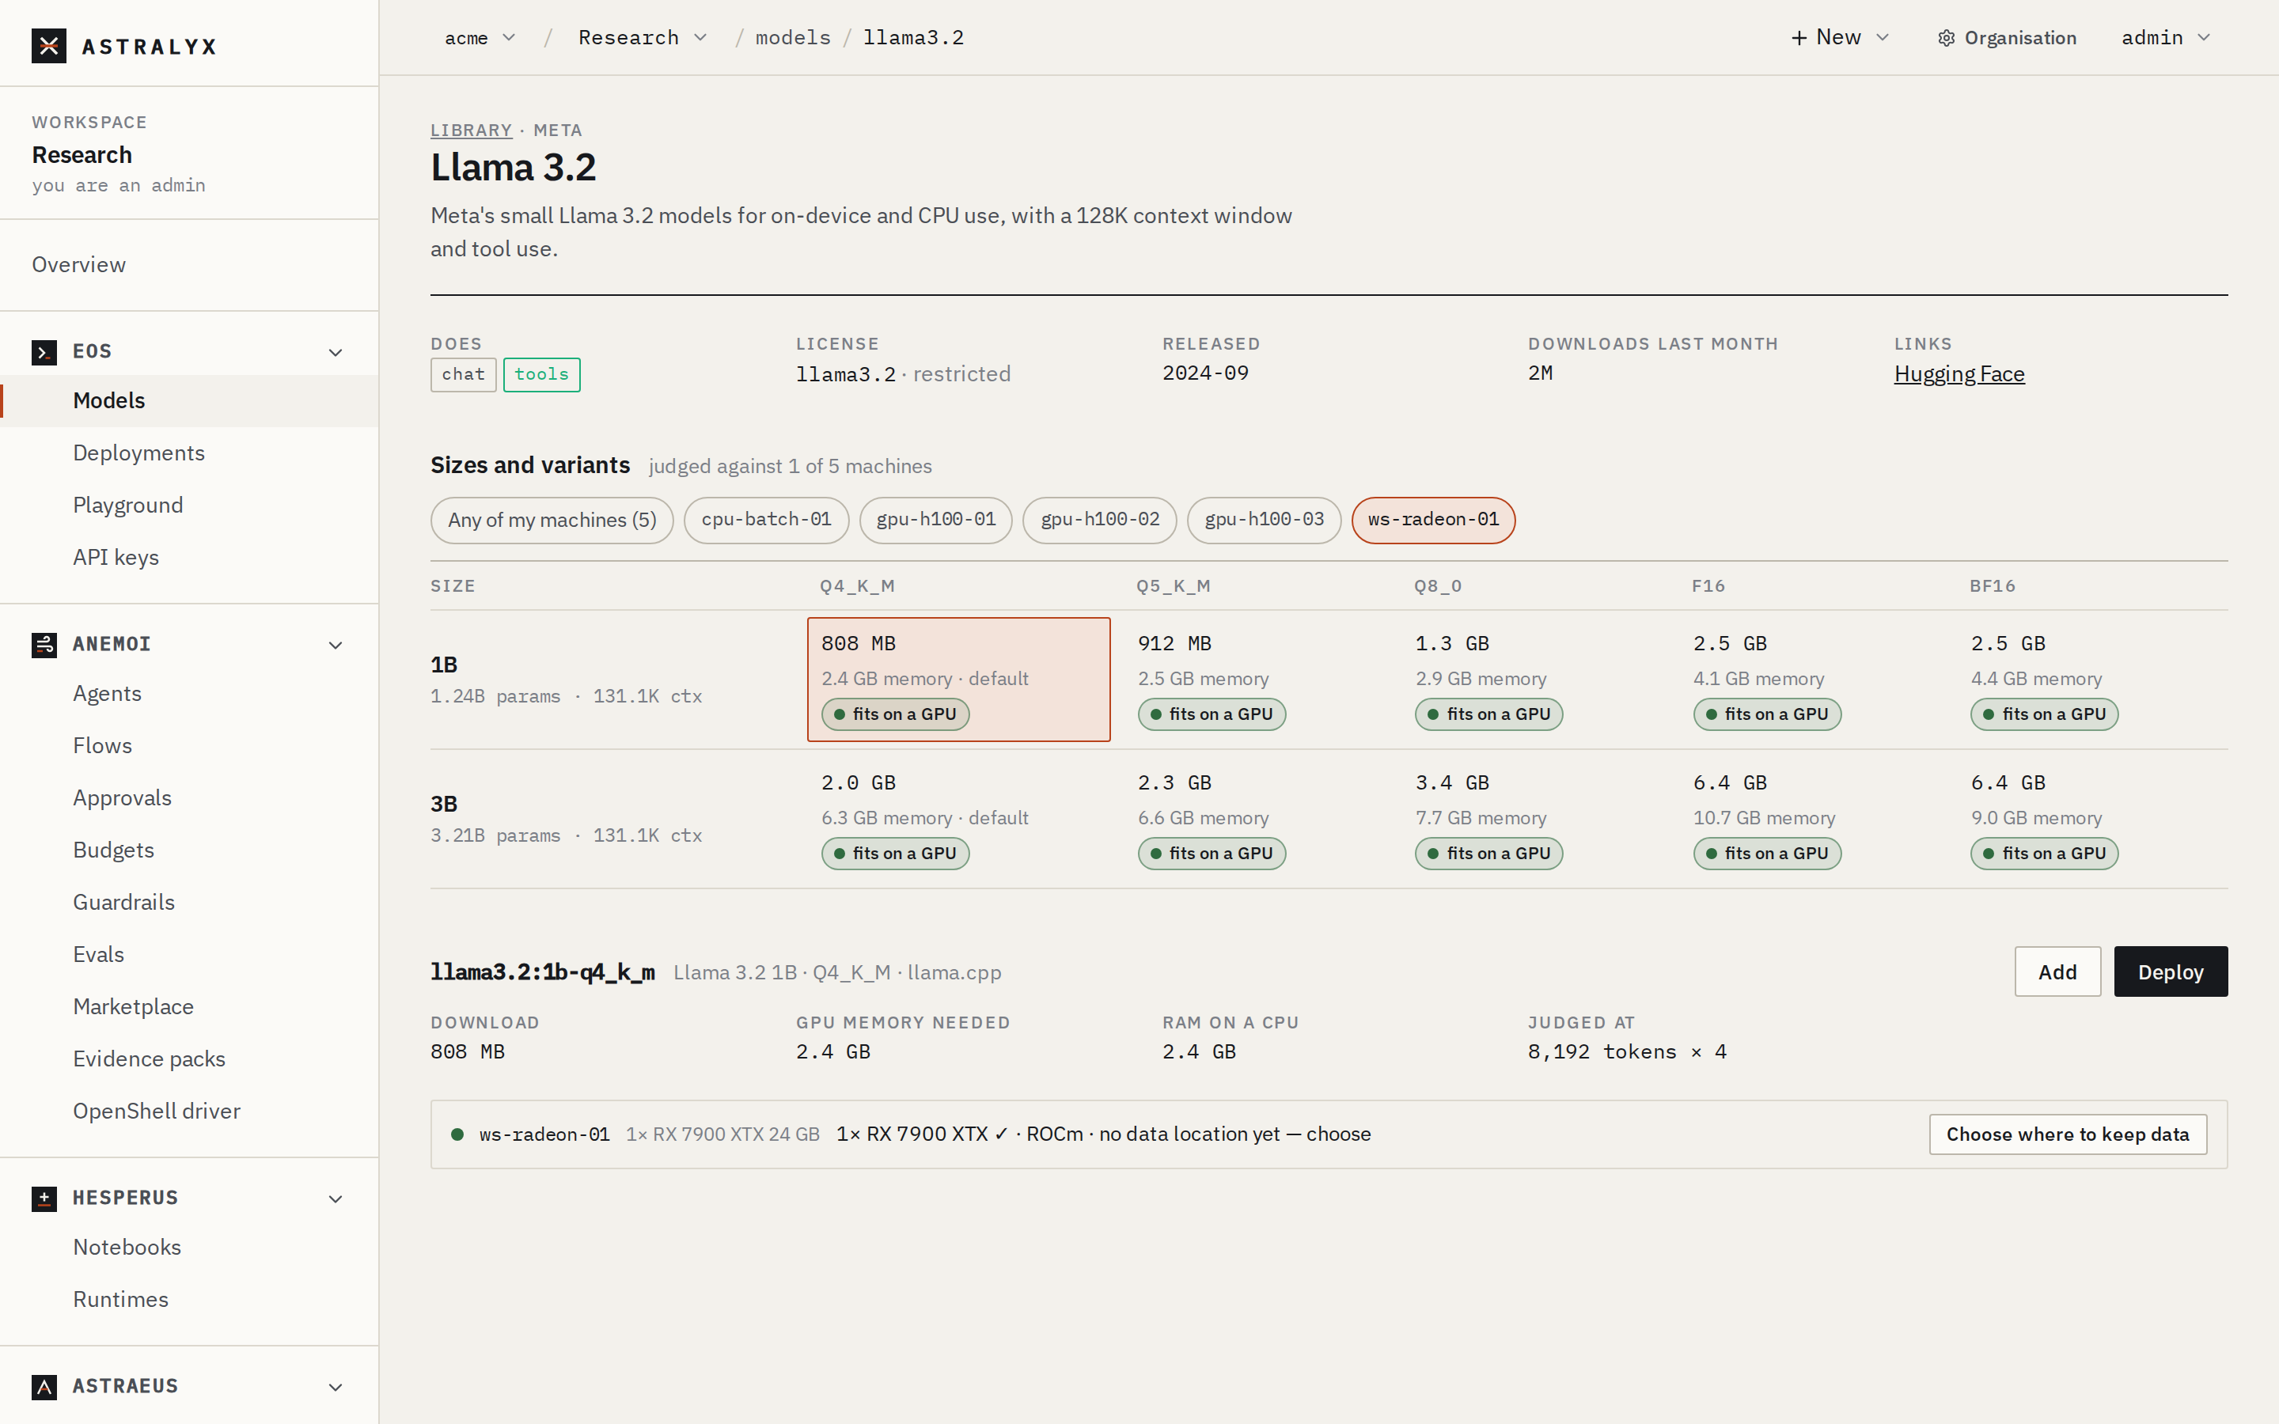2279x1424 pixels.
Task: Open the Research workspace dropdown
Action: 643,38
